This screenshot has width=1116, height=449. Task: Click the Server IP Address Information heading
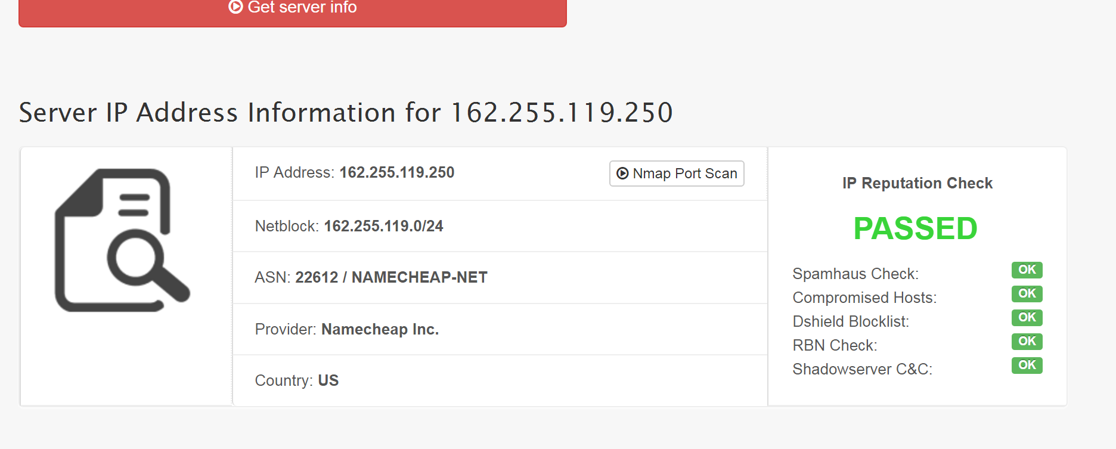click(x=346, y=113)
